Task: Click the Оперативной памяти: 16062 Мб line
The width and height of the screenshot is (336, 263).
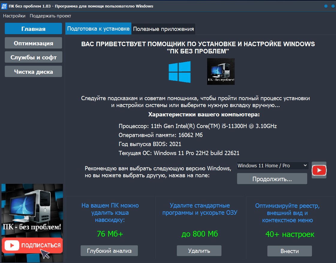Action: coord(160,135)
